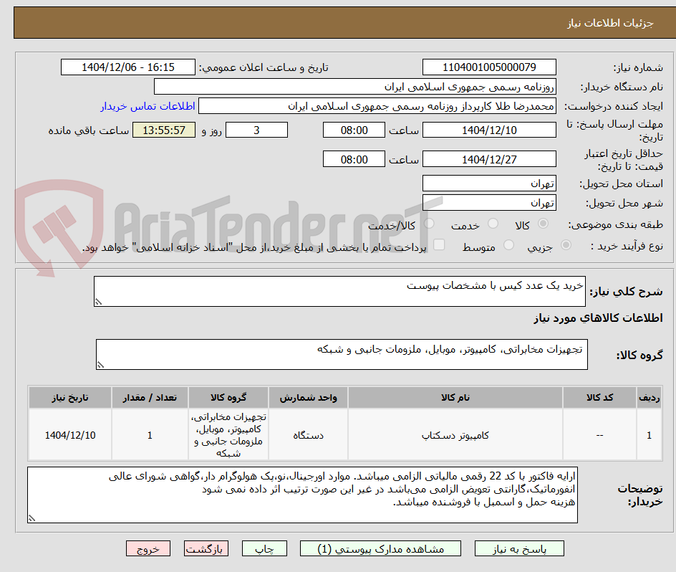676x572 pixels.
Task: Click the delivery province تهران field
Action: (x=489, y=183)
